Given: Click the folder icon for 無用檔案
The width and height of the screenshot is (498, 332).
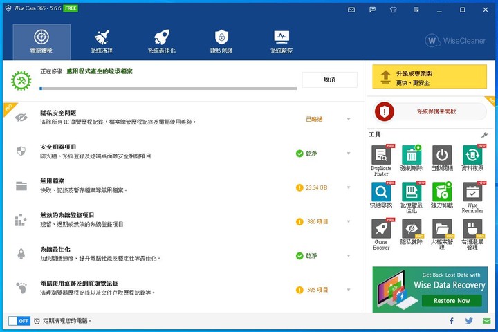Looking at the screenshot, I should (x=21, y=186).
